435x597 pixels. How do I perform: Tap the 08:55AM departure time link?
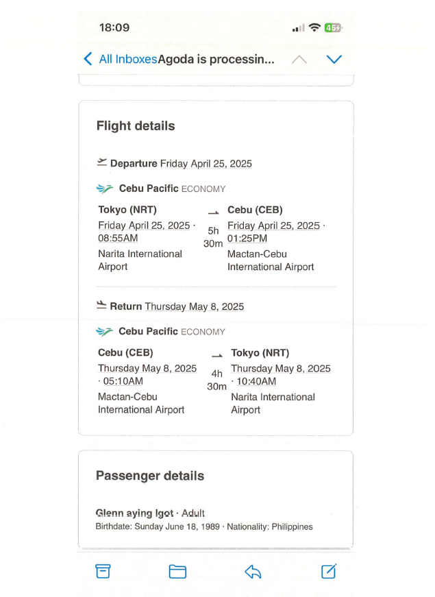(x=118, y=239)
